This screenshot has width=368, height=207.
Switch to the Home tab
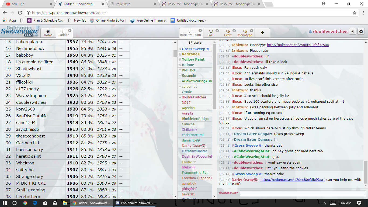[48, 33]
